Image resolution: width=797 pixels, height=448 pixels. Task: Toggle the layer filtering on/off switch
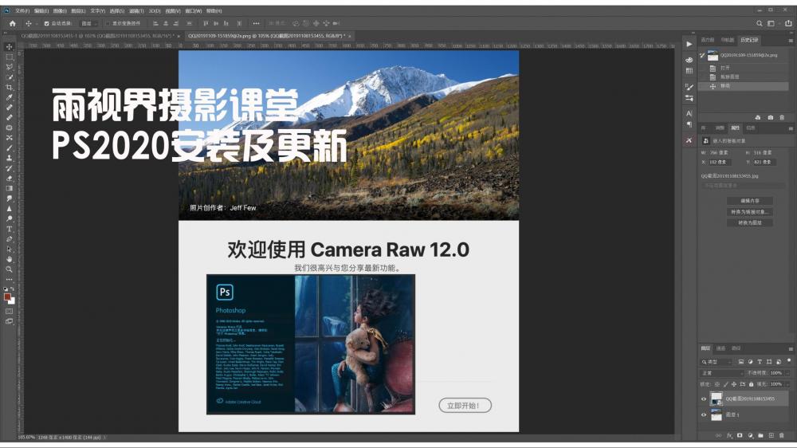coord(789,360)
